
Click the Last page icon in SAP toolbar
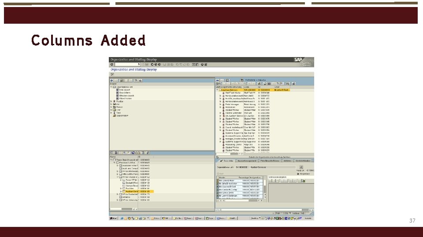click(188, 65)
